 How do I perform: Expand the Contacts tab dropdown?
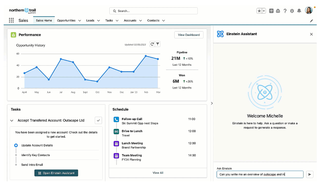tap(164, 21)
